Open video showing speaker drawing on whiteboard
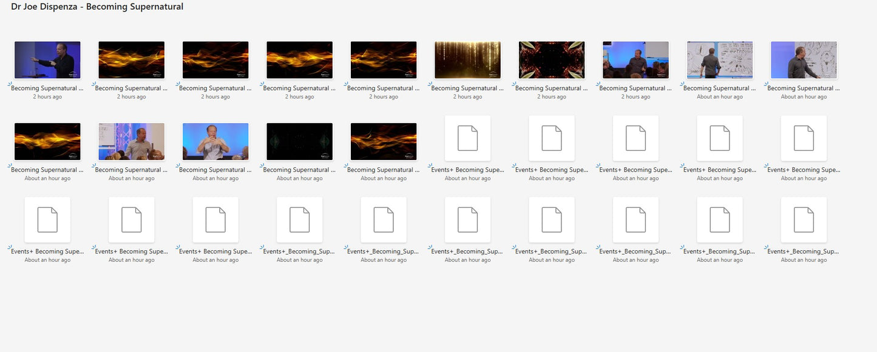The height and width of the screenshot is (352, 877). click(x=719, y=60)
